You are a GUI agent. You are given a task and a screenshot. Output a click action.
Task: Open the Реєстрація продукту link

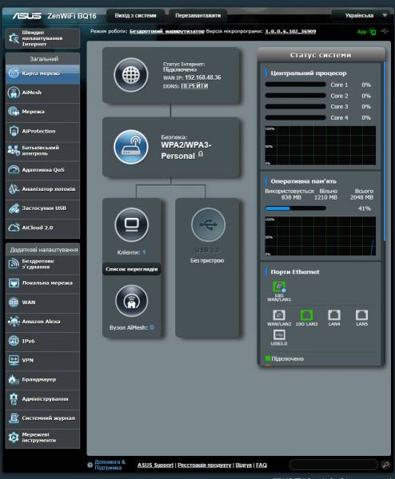205,465
